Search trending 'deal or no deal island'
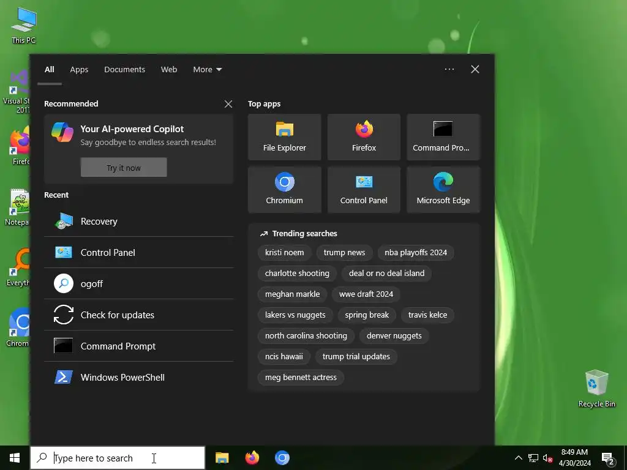 387,274
